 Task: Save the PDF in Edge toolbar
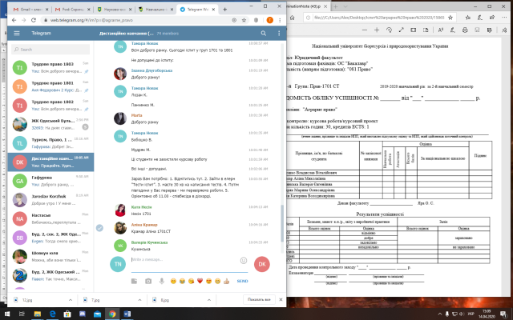pos(477,30)
